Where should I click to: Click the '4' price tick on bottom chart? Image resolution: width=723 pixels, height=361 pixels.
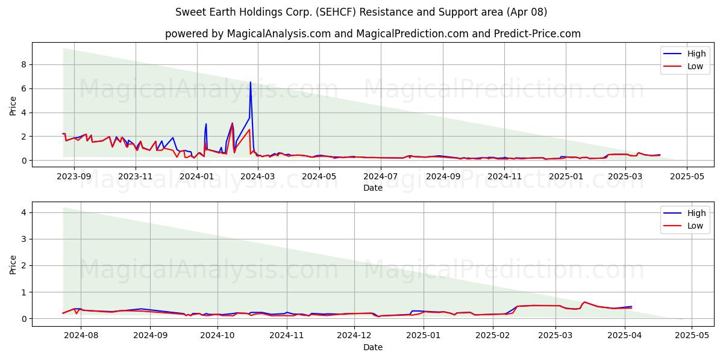point(24,212)
